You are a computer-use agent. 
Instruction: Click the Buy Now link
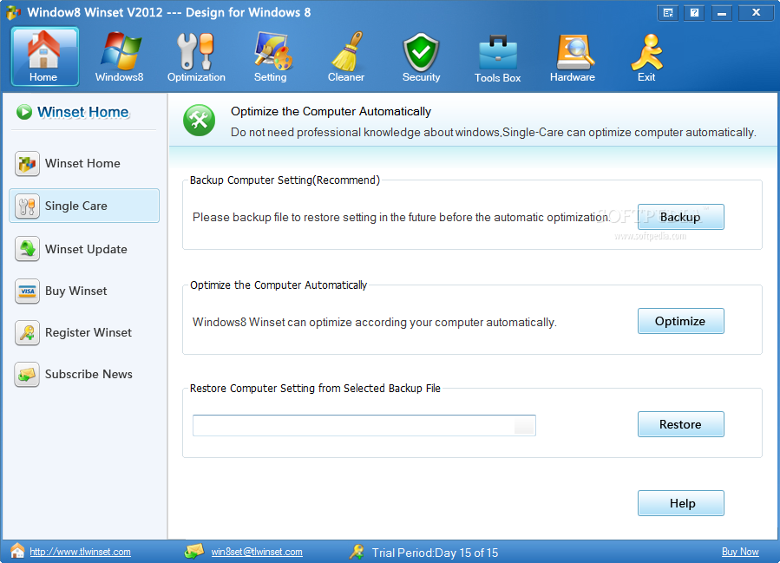[x=740, y=552]
